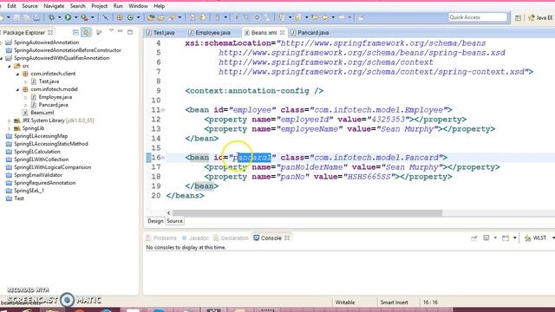Open the Edit menu

coord(11,6)
